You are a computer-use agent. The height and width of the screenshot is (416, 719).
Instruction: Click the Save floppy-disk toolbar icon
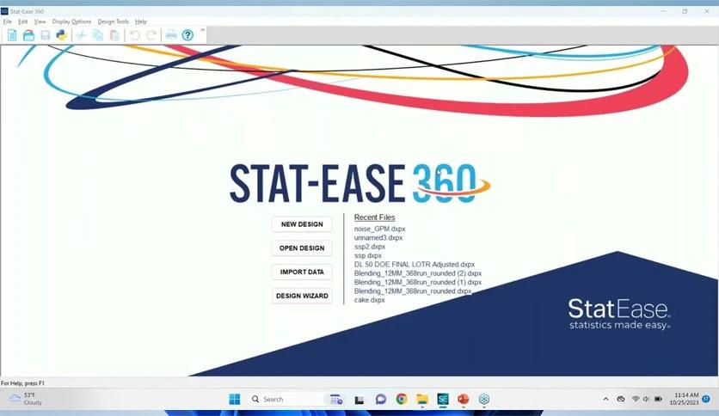point(45,35)
